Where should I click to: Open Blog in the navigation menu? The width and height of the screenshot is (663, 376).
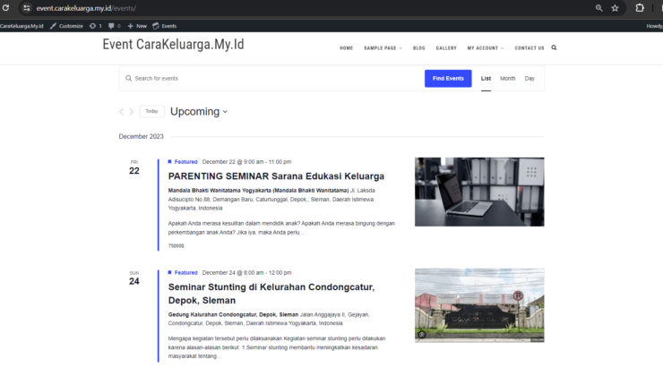[419, 48]
